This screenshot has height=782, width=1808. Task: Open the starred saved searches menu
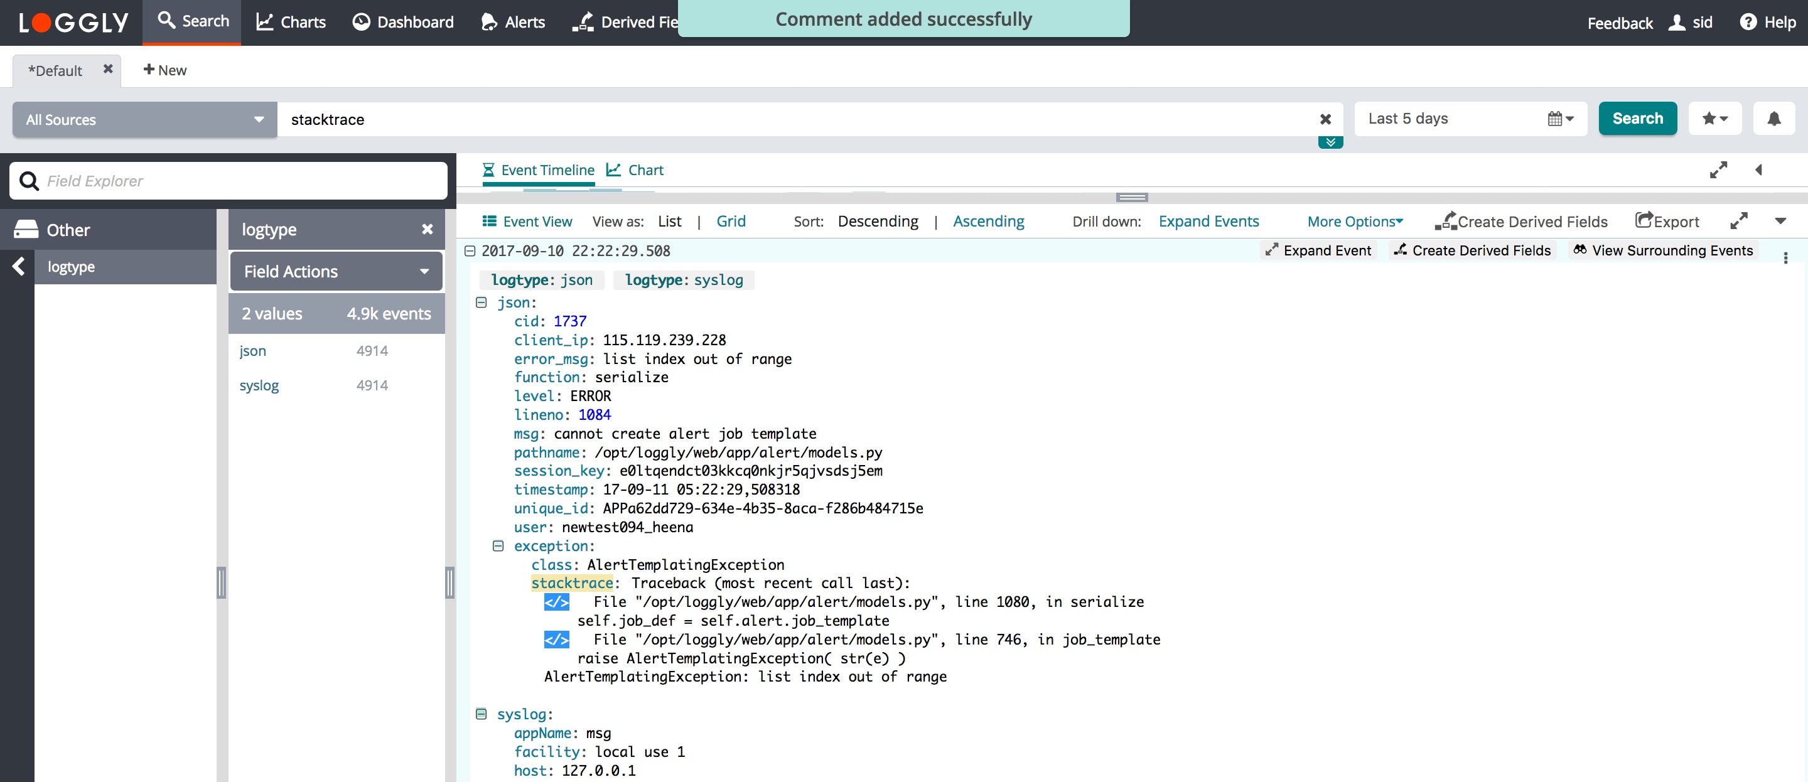[1714, 119]
